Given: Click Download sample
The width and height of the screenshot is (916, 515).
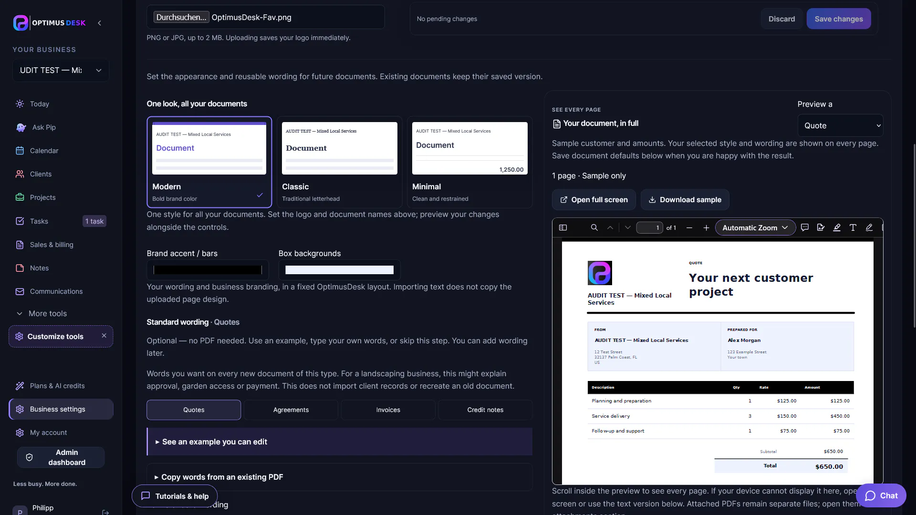Looking at the screenshot, I should pyautogui.click(x=685, y=200).
